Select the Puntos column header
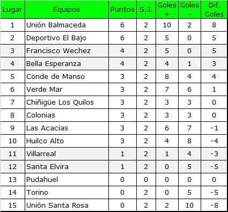 pos(122,10)
